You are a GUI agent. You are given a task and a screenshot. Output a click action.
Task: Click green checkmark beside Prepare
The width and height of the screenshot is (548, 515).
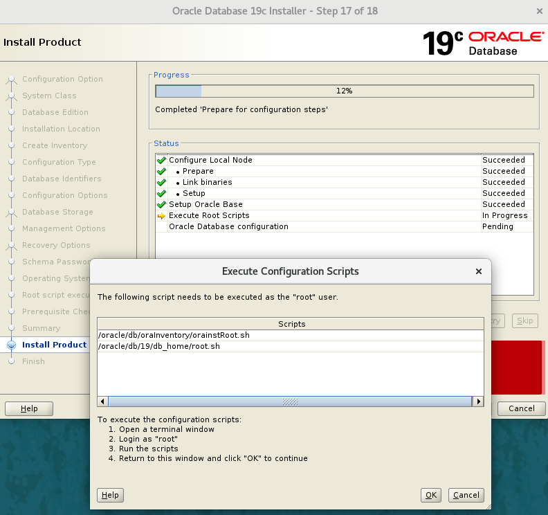tap(161, 171)
